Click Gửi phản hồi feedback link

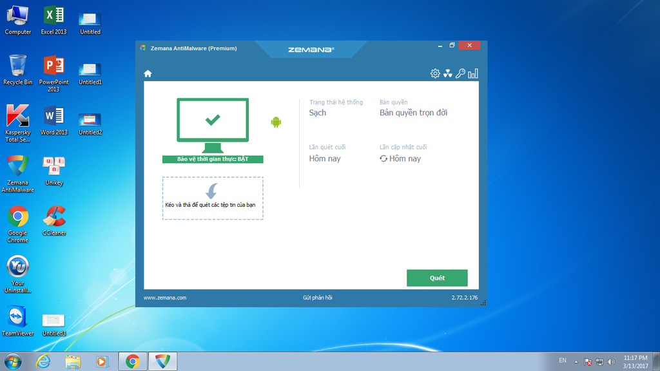click(317, 298)
